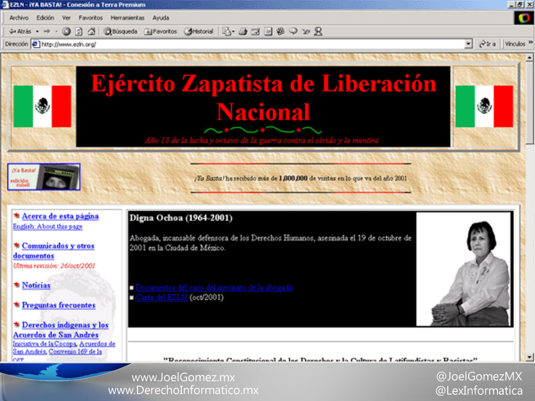Click the Vínculos links toolbar label
The height and width of the screenshot is (401, 535).
click(x=515, y=44)
